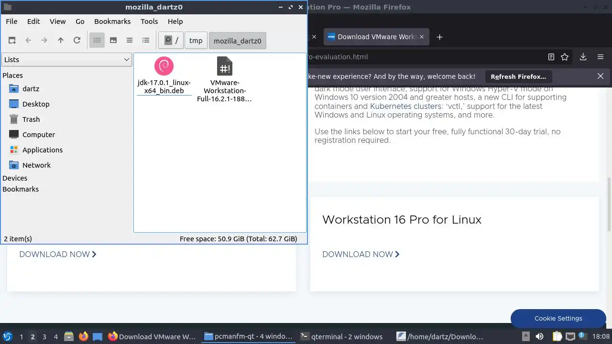This screenshot has width=612, height=344.
Task: Dismiss the Refresh Firefox notification bar
Action: [601, 76]
